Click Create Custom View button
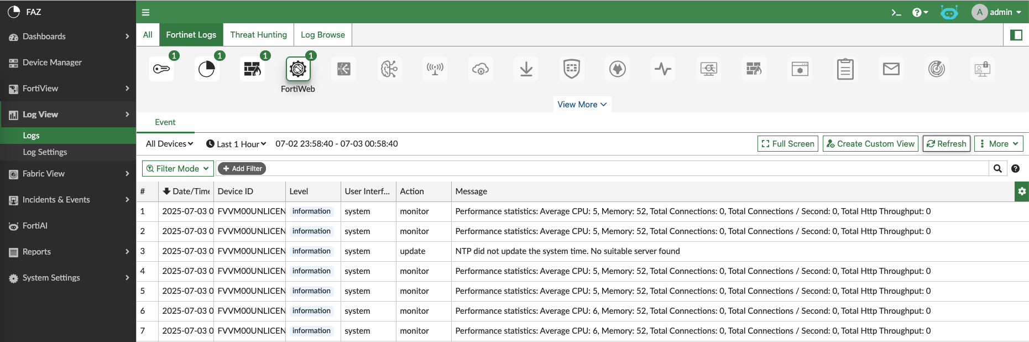The height and width of the screenshot is (342, 1029). pyautogui.click(x=870, y=144)
